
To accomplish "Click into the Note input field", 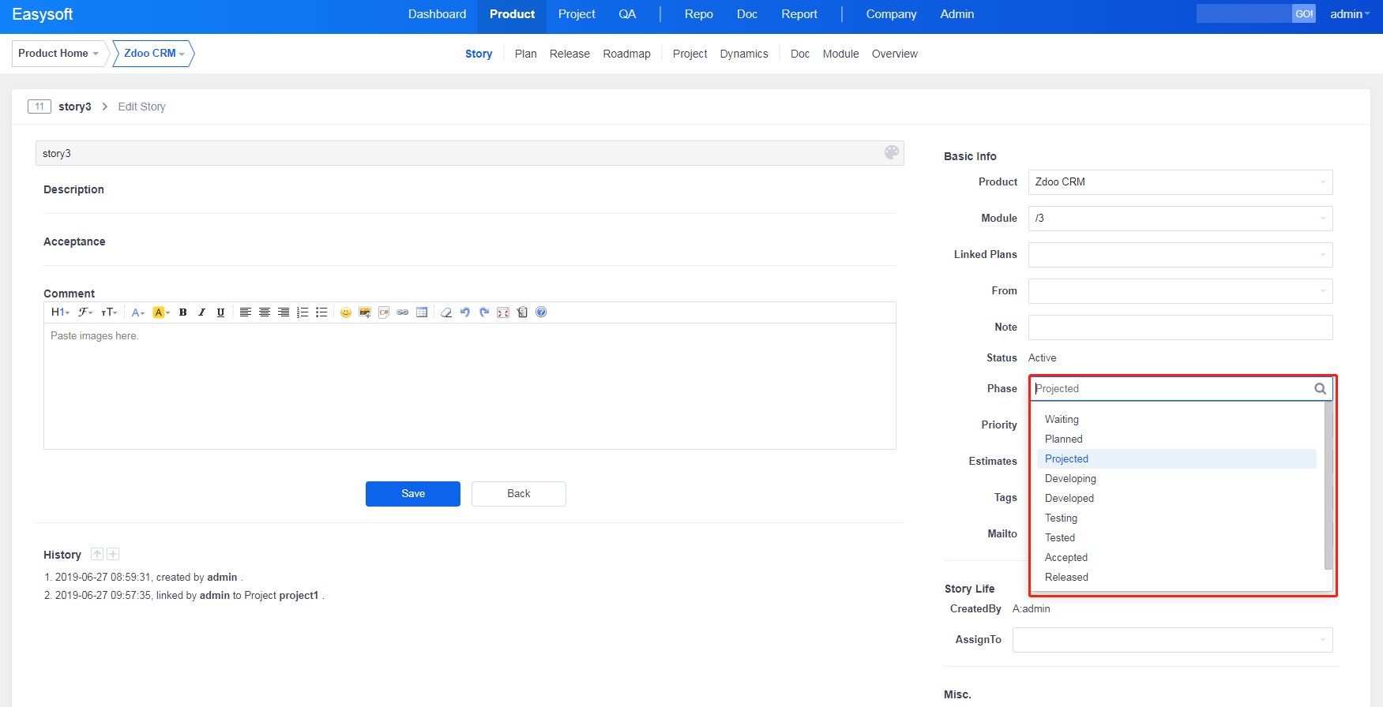I will click(1180, 327).
